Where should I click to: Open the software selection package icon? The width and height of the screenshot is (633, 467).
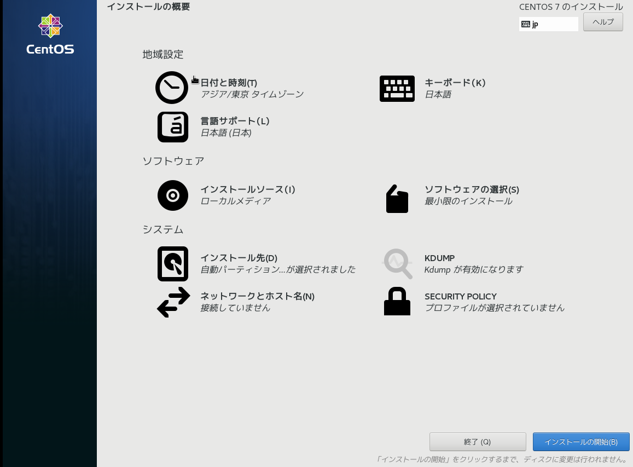point(397,199)
